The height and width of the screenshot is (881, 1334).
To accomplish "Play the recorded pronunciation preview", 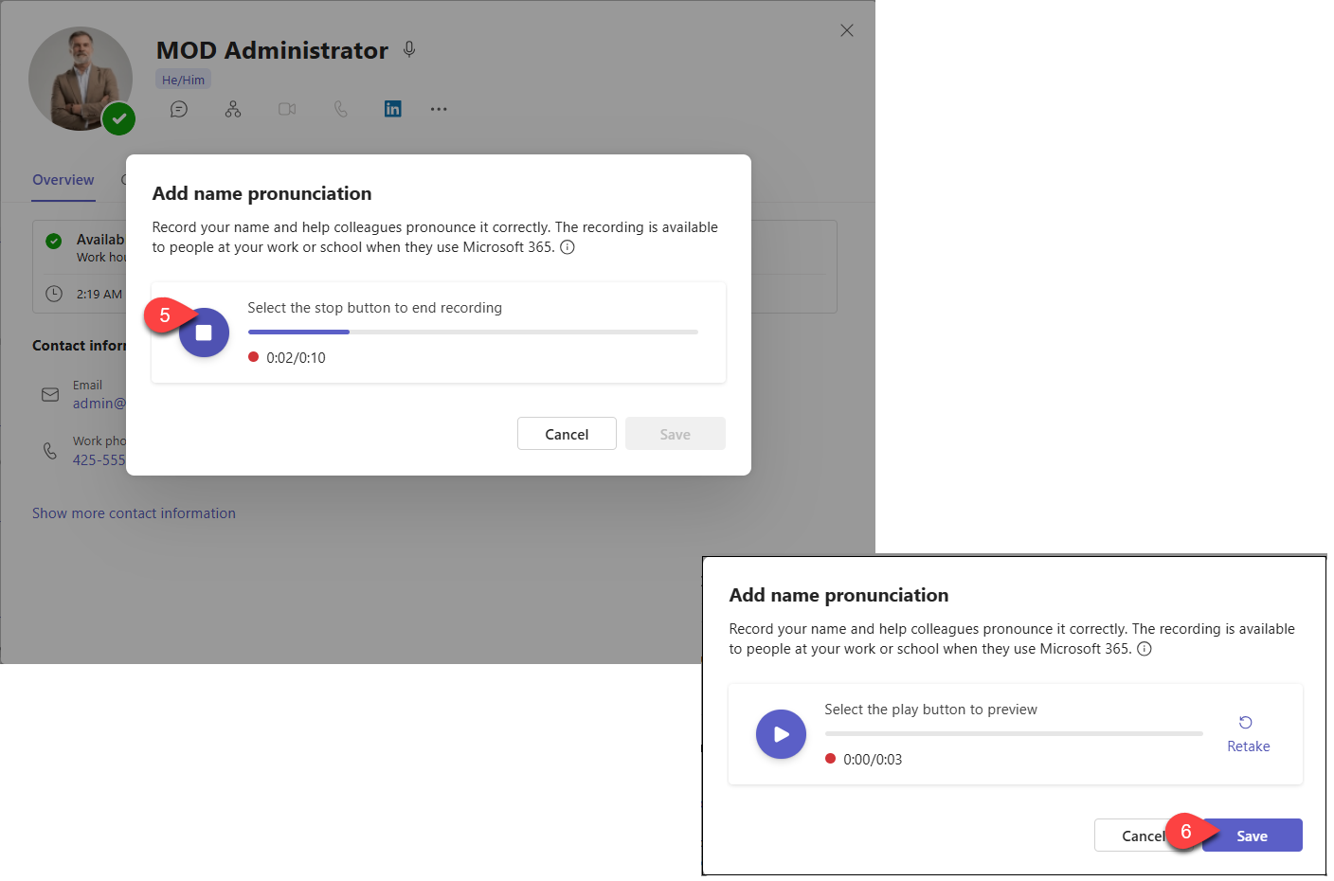I will (x=781, y=734).
